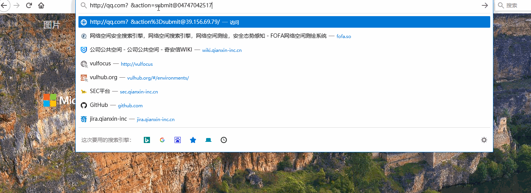This screenshot has height=193, width=531.
Task: Open the GitHub suggestion
Action: [x=284, y=105]
